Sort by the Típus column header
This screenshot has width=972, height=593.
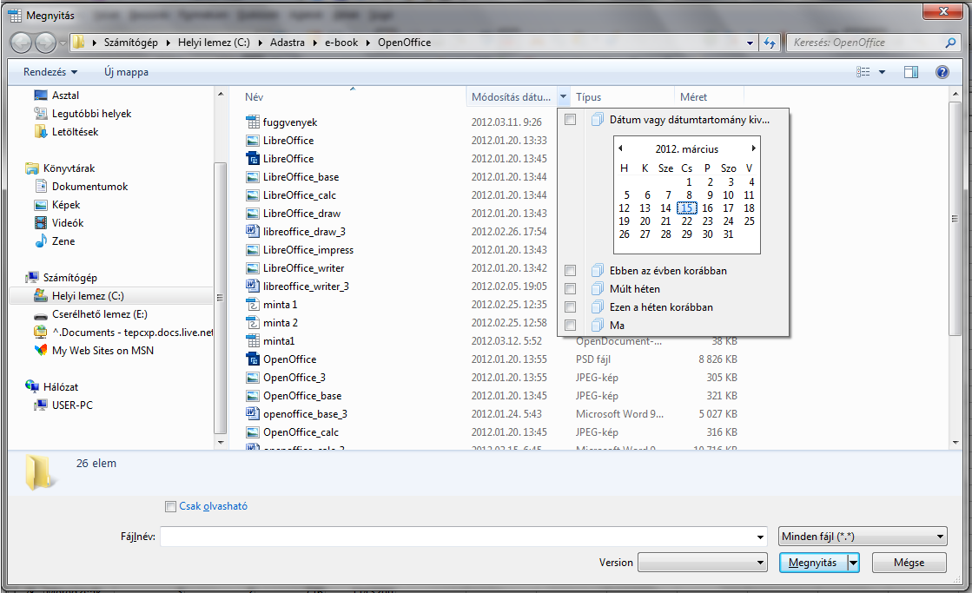point(622,96)
